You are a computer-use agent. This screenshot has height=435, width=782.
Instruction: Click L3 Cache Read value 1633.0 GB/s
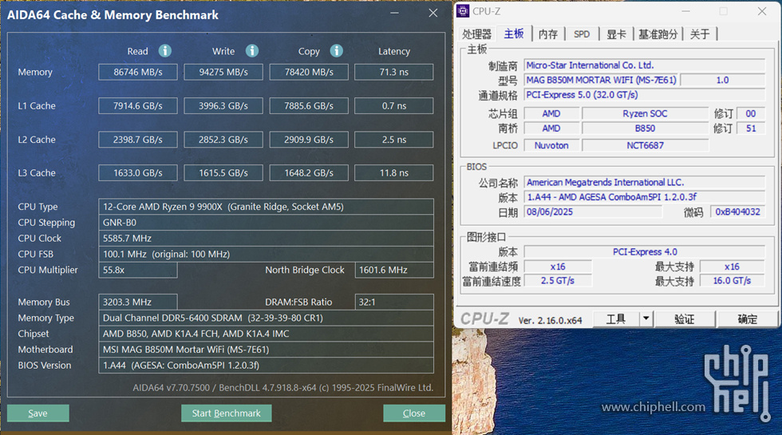pyautogui.click(x=137, y=172)
